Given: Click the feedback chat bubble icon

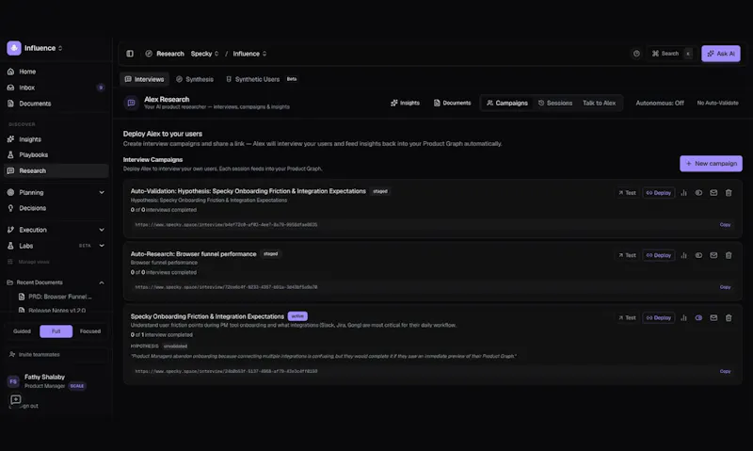Looking at the screenshot, I should 15,399.
